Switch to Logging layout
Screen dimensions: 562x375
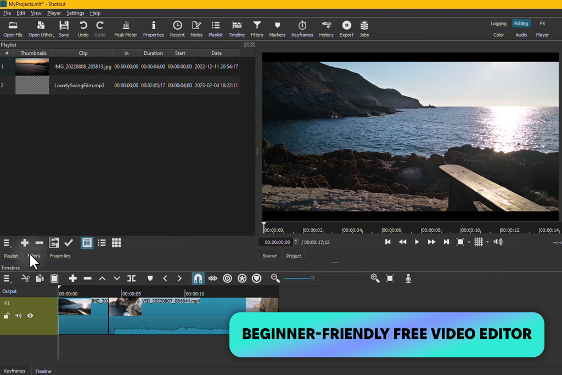tap(498, 24)
